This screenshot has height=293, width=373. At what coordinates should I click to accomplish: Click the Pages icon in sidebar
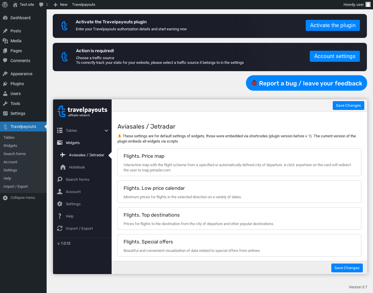pyautogui.click(x=5, y=51)
